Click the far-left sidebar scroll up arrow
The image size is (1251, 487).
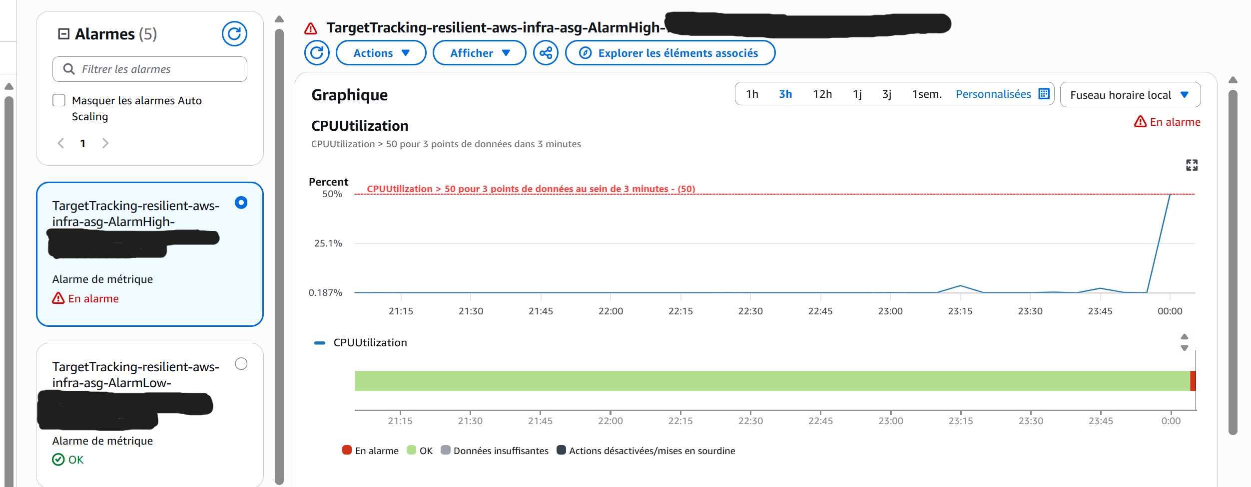(x=8, y=86)
